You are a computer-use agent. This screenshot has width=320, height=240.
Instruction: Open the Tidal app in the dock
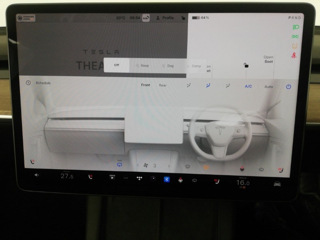139,178
